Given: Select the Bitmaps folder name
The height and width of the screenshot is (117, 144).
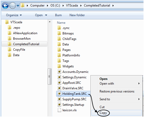Looking at the screenshot, I should (x=68, y=33).
